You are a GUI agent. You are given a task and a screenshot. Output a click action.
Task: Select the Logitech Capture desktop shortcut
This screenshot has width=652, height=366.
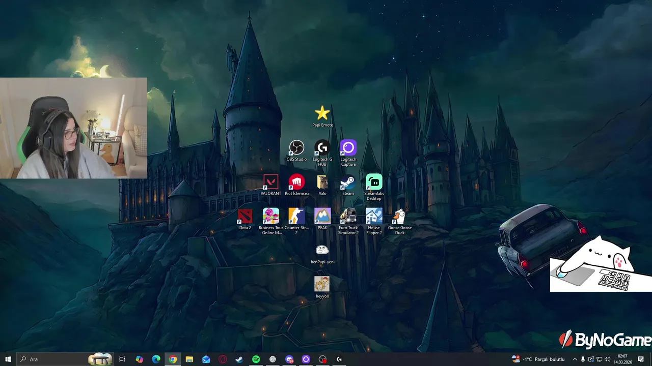click(348, 153)
